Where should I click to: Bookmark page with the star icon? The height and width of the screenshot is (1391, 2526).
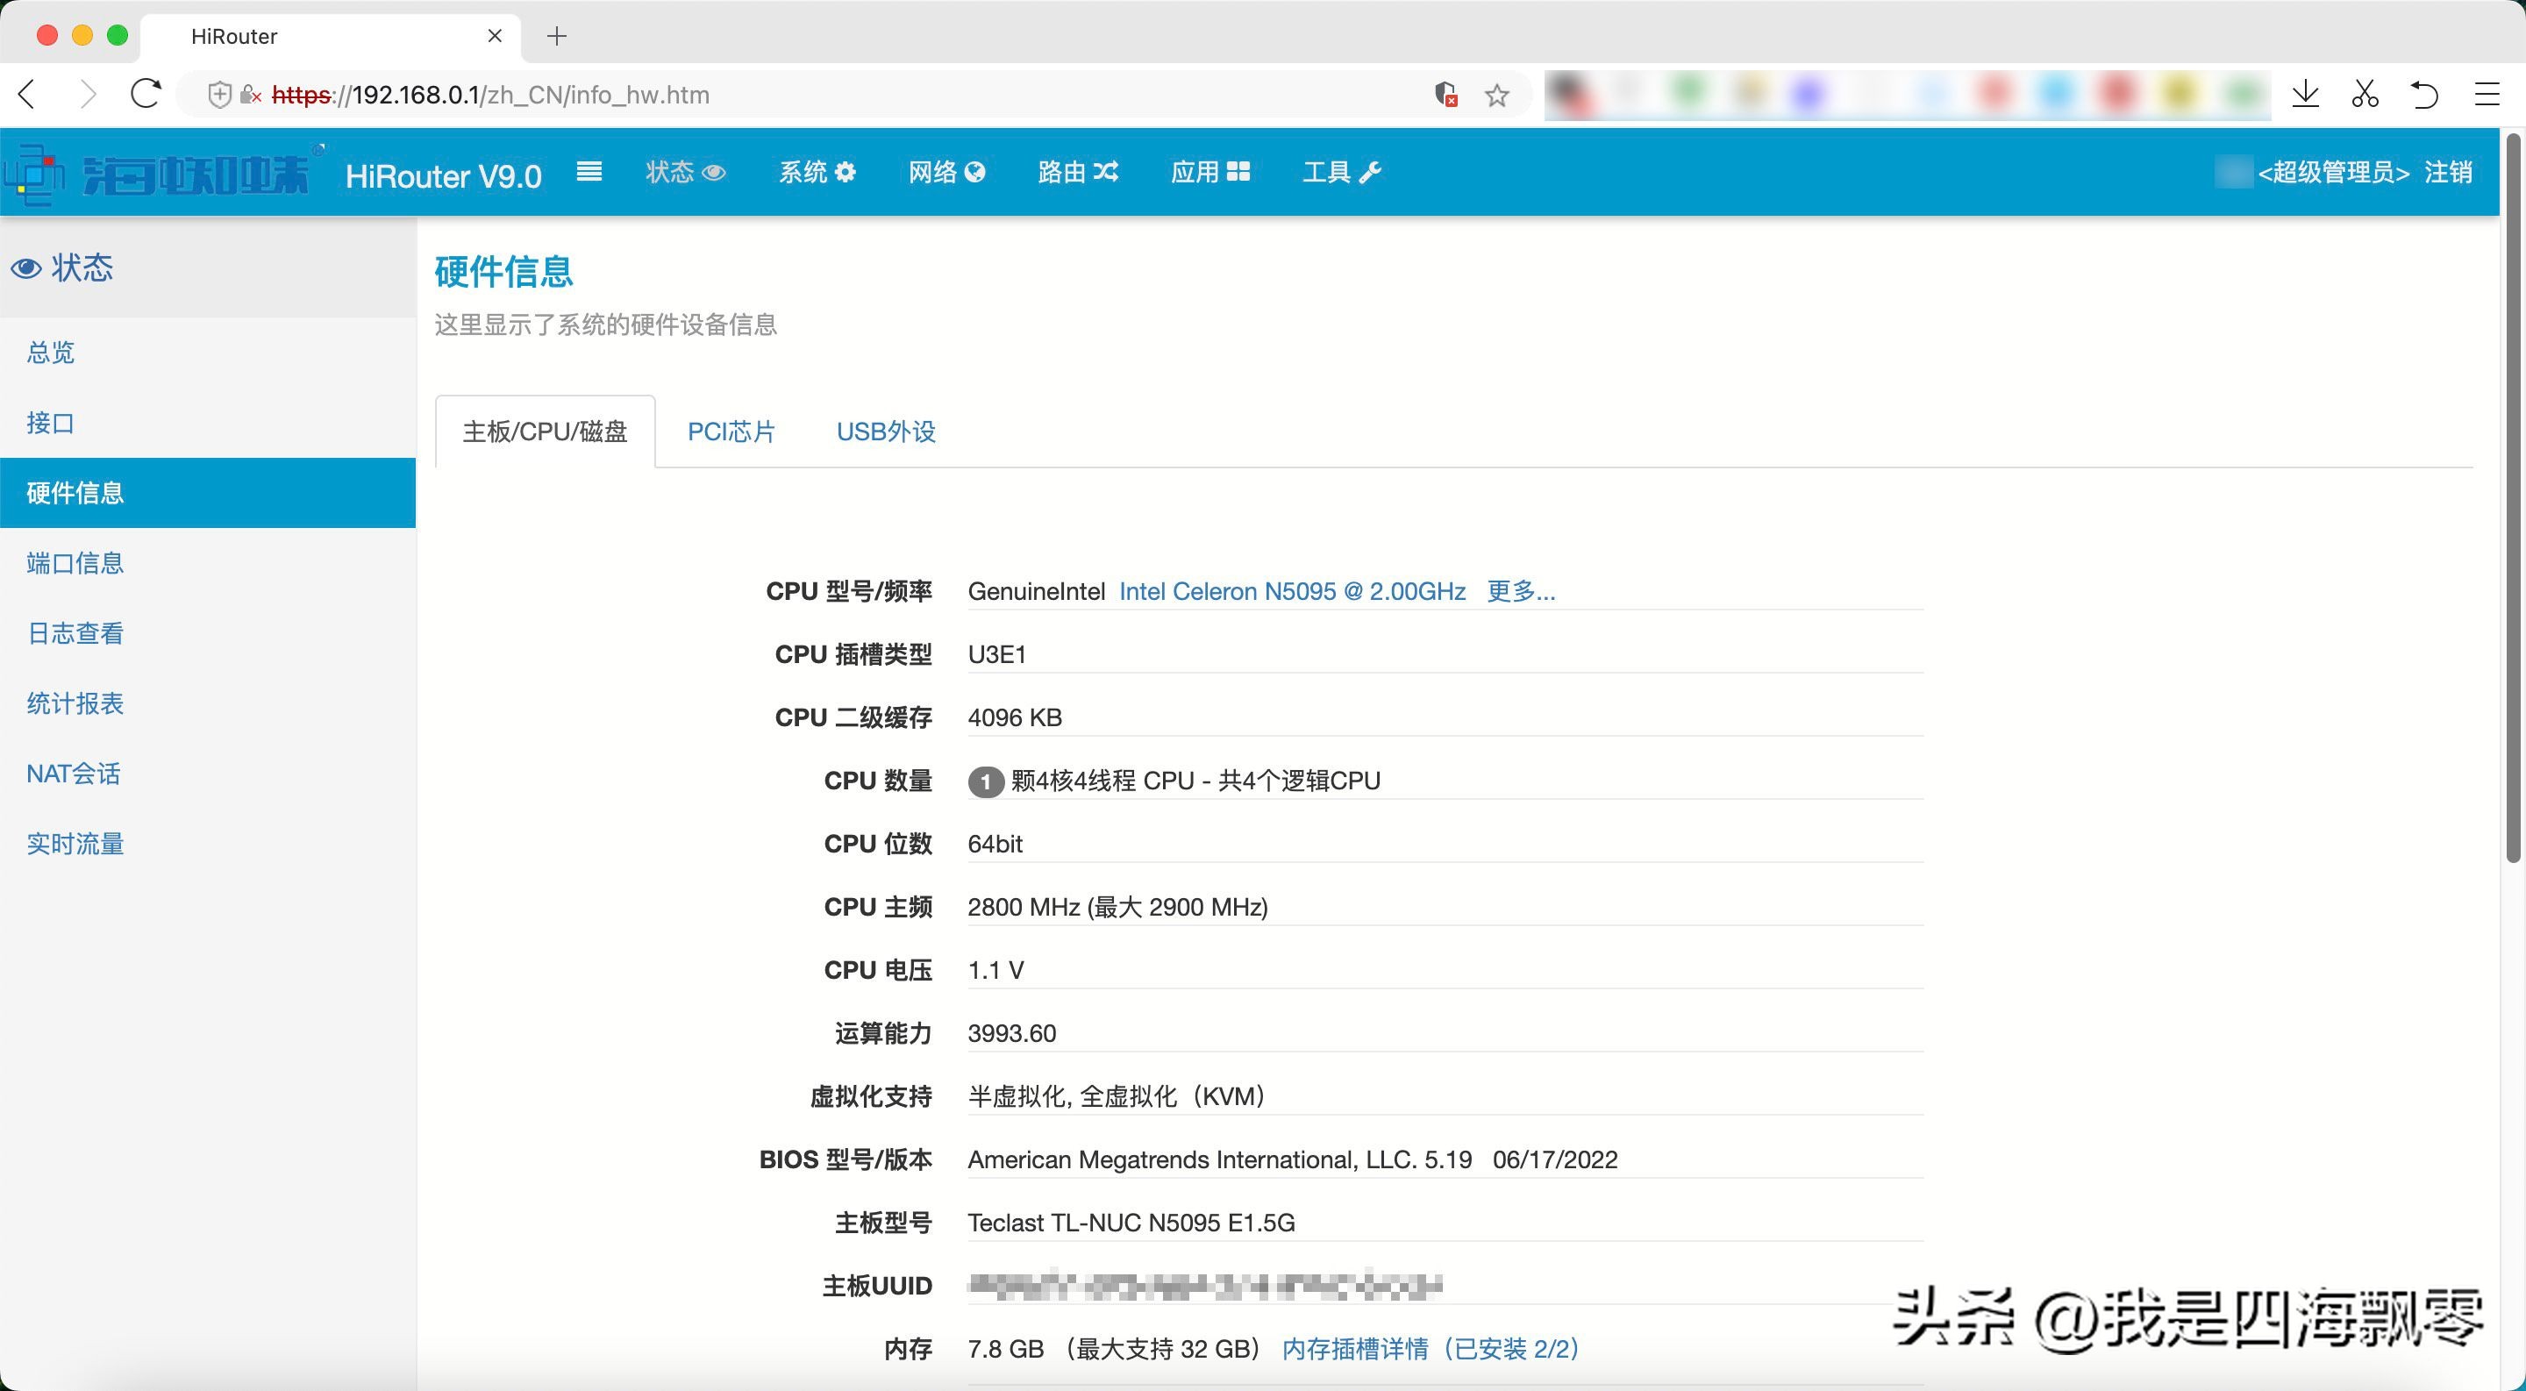pyautogui.click(x=1496, y=95)
